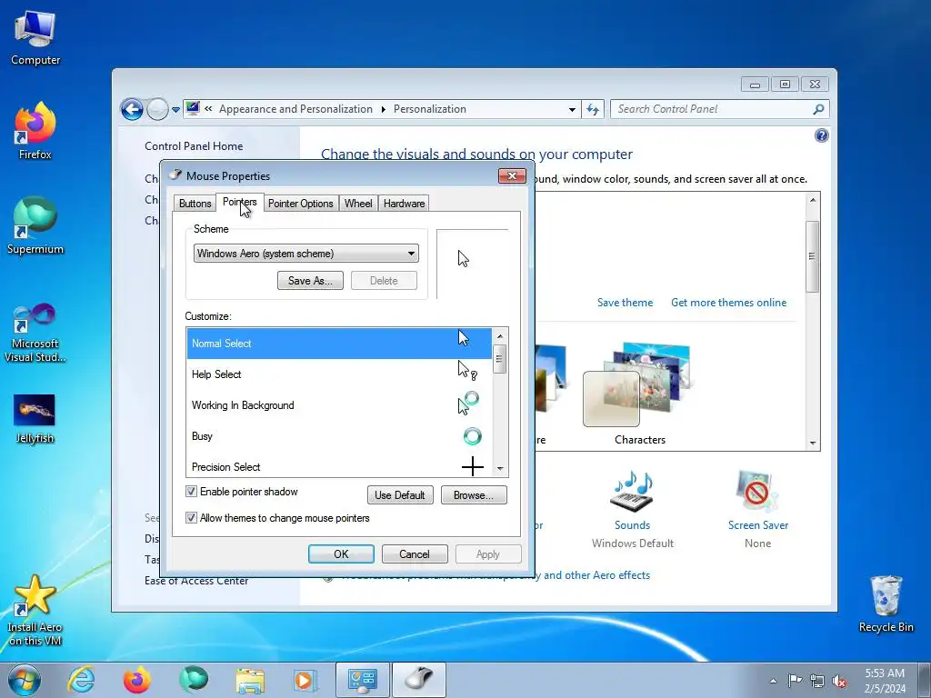The image size is (931, 698).
Task: Click Browse... to choose a cursor file
Action: point(473,495)
